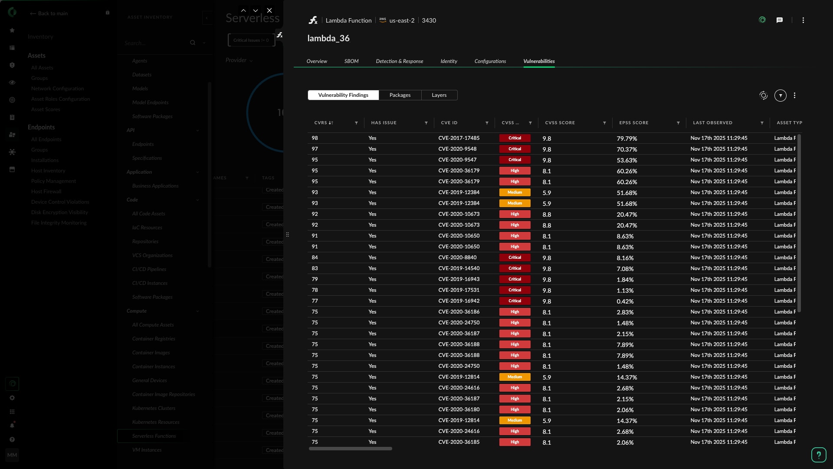Go to next asset with down chevron
This screenshot has width=833, height=469.
256,10
